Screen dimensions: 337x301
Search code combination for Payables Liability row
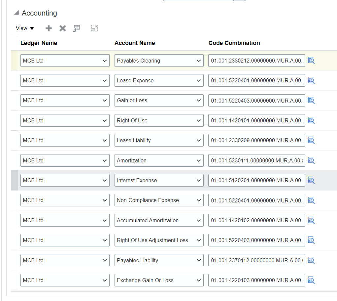311,260
